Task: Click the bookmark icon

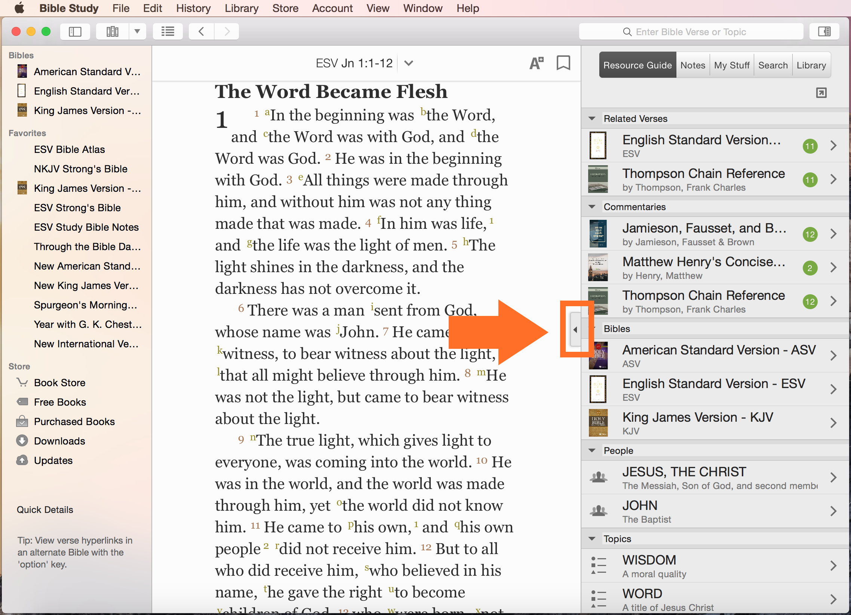Action: (x=563, y=63)
